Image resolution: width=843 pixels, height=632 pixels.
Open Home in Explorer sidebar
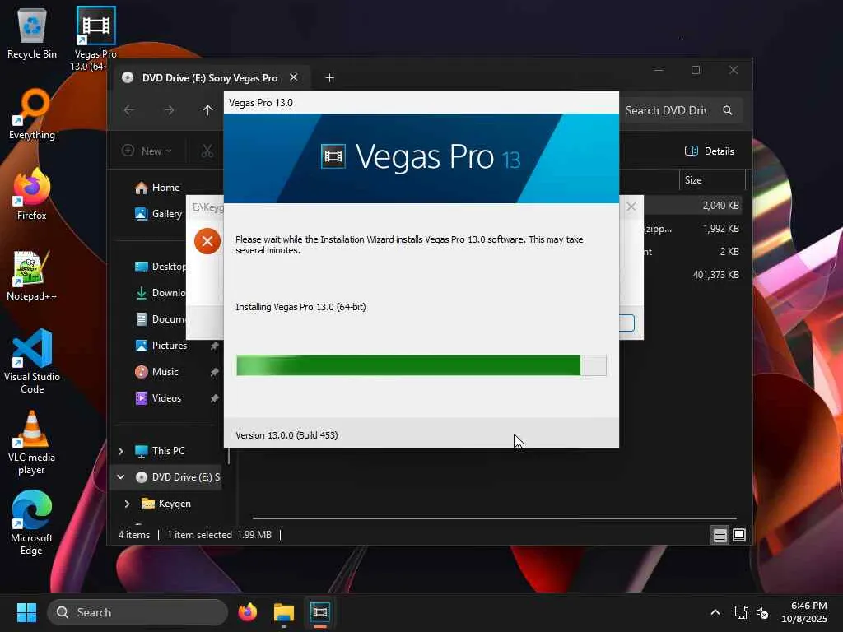click(165, 188)
